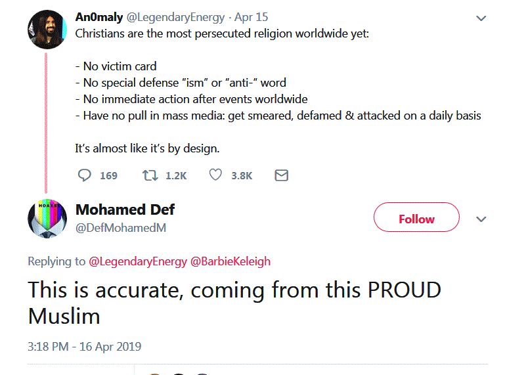
Task: Like the tweet with the heart icon
Action: [x=215, y=175]
